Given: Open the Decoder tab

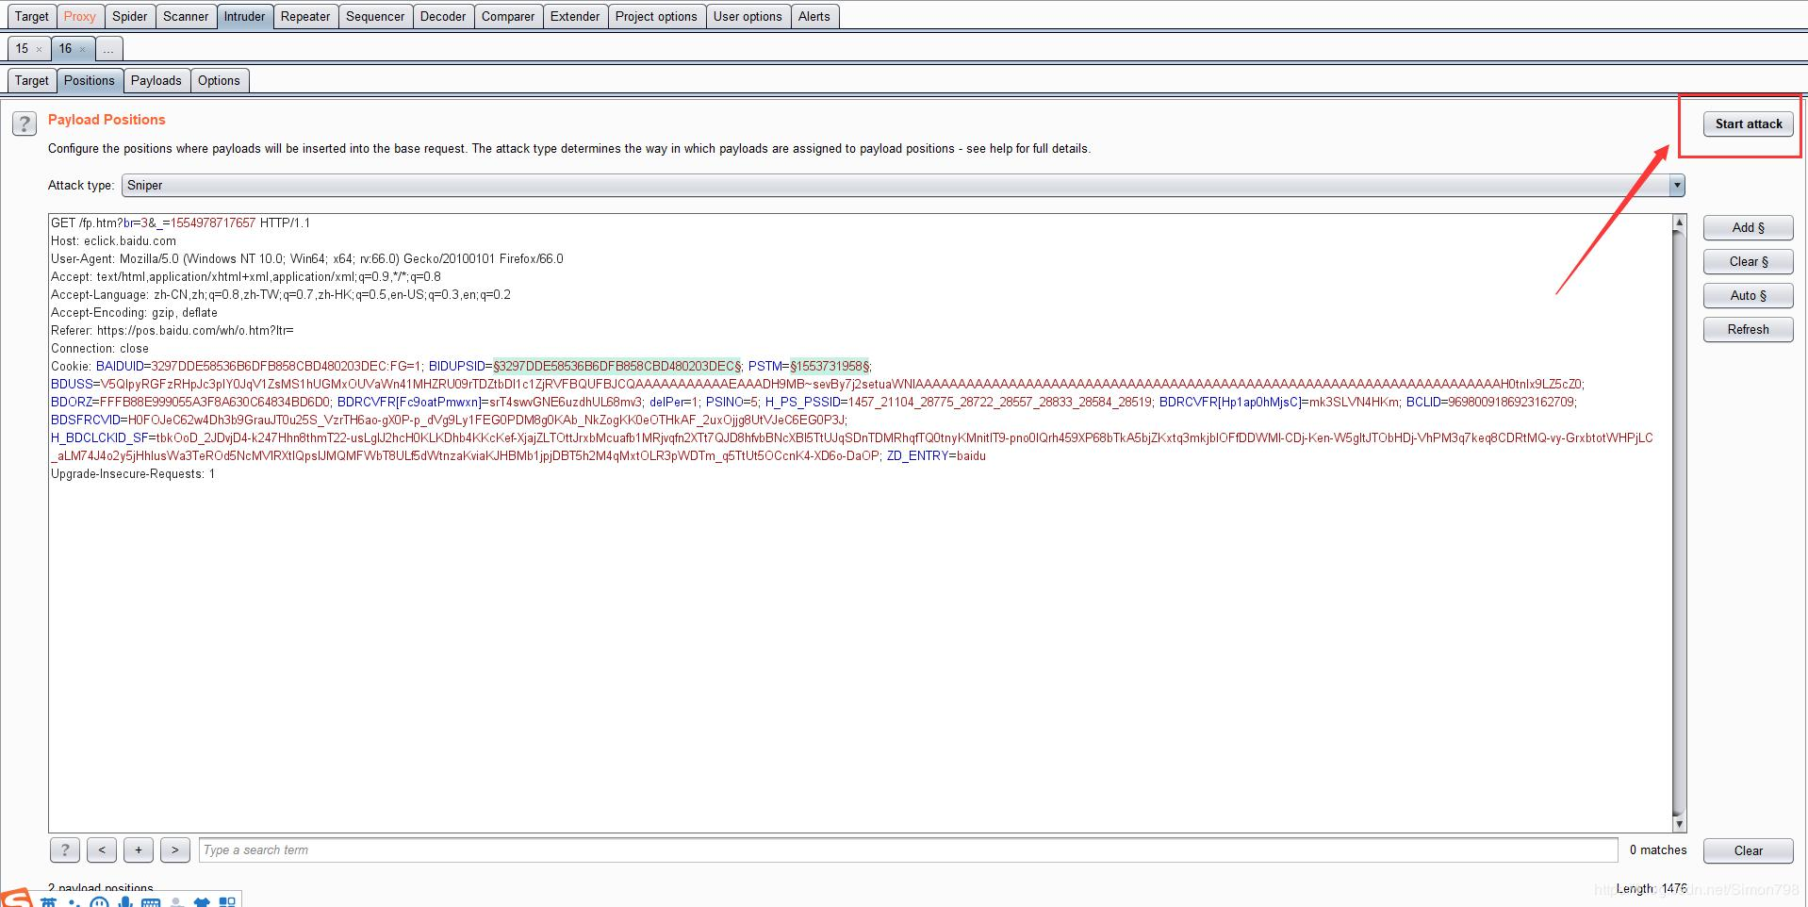Looking at the screenshot, I should pos(443,16).
